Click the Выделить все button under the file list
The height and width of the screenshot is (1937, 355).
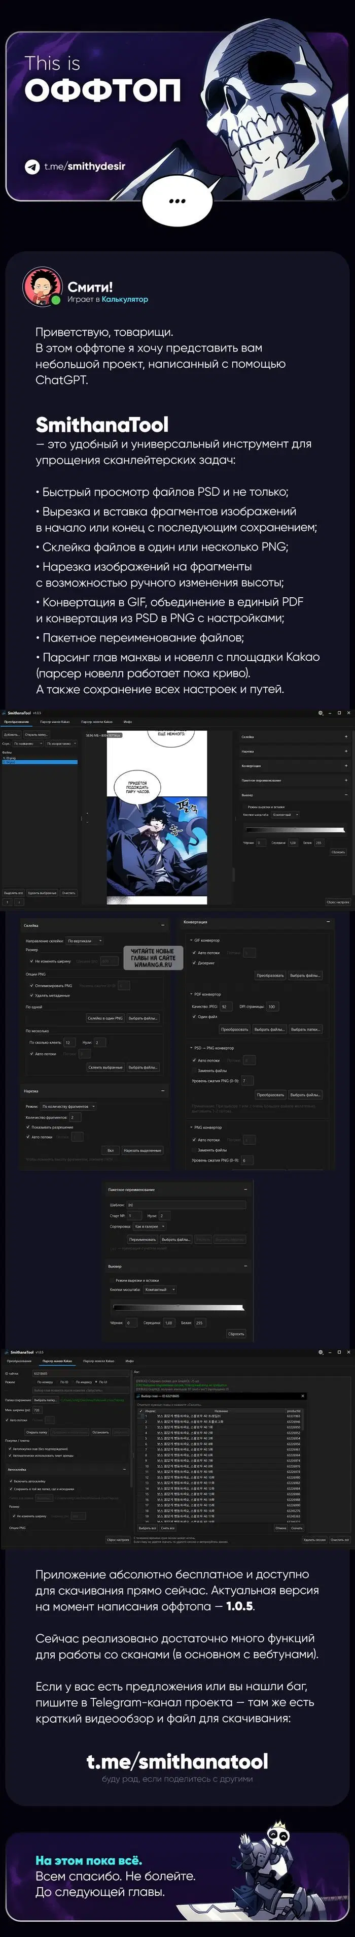[x=14, y=893]
